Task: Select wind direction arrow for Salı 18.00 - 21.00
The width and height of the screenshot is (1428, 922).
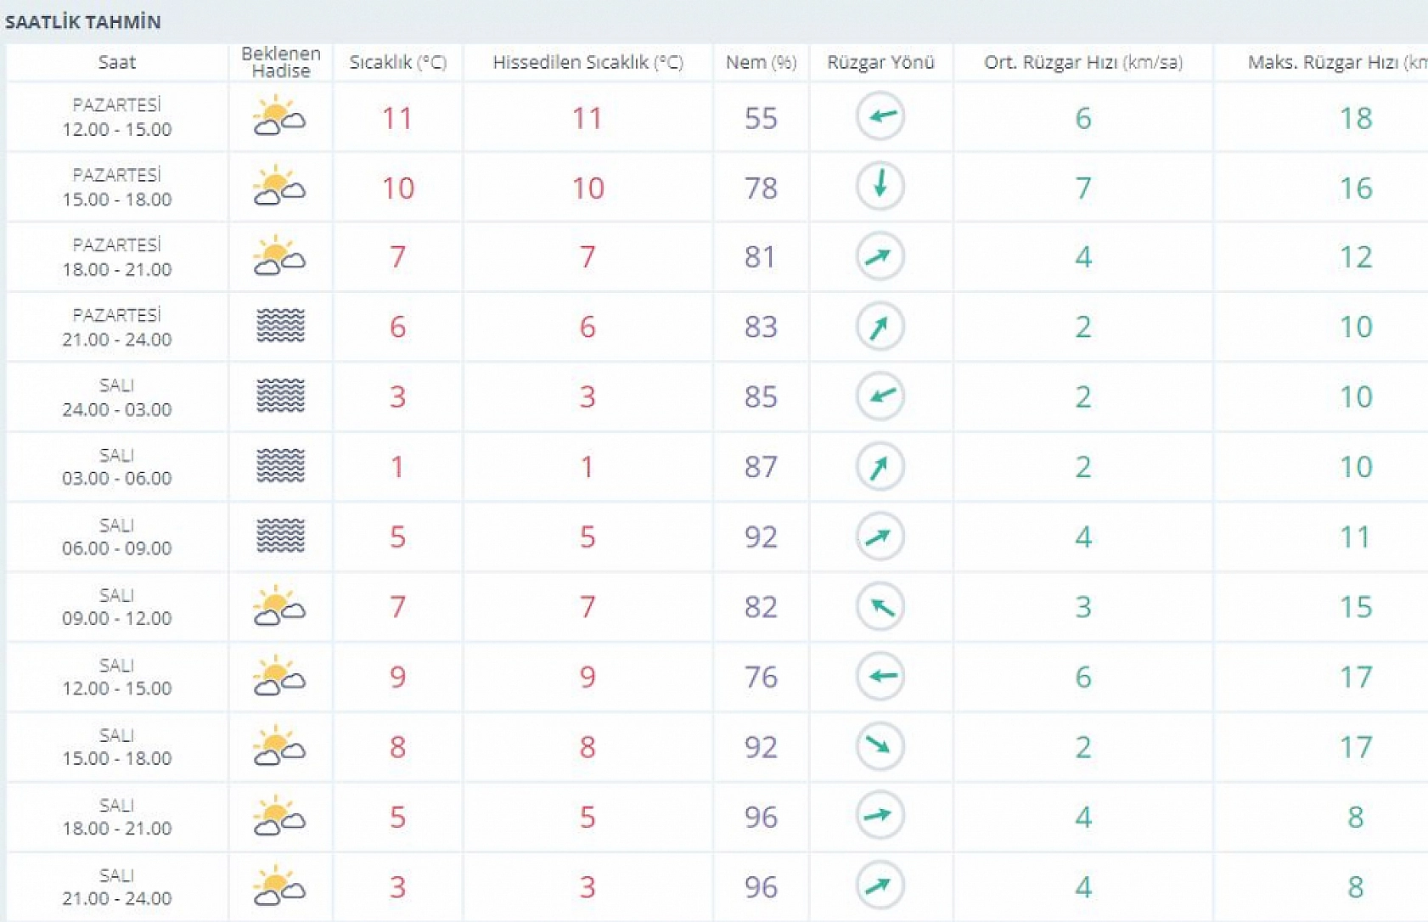Action: click(x=880, y=816)
